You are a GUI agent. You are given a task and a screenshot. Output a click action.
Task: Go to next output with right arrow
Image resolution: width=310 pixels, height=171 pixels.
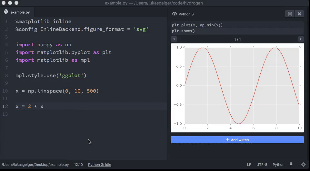tap(301, 39)
